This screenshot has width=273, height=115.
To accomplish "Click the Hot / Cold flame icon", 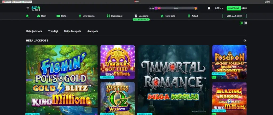I will (x=162, y=16).
